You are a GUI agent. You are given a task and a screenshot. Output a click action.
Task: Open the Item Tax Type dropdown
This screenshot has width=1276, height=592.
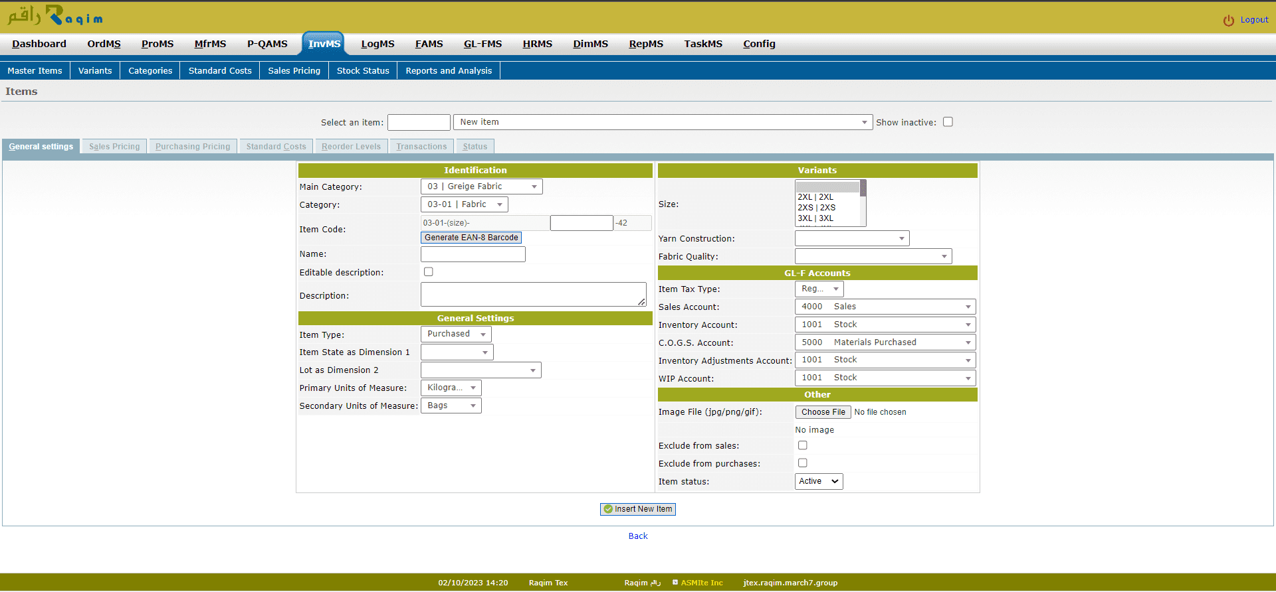[x=819, y=289]
